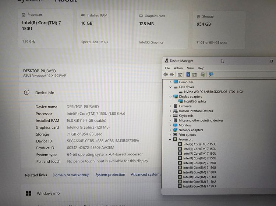
Task: Click the pane toolbar icon right of Help
Action: pyautogui.click(x=195, y=75)
